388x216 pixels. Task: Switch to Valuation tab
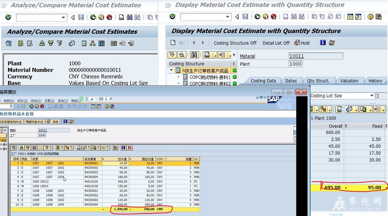(349, 81)
